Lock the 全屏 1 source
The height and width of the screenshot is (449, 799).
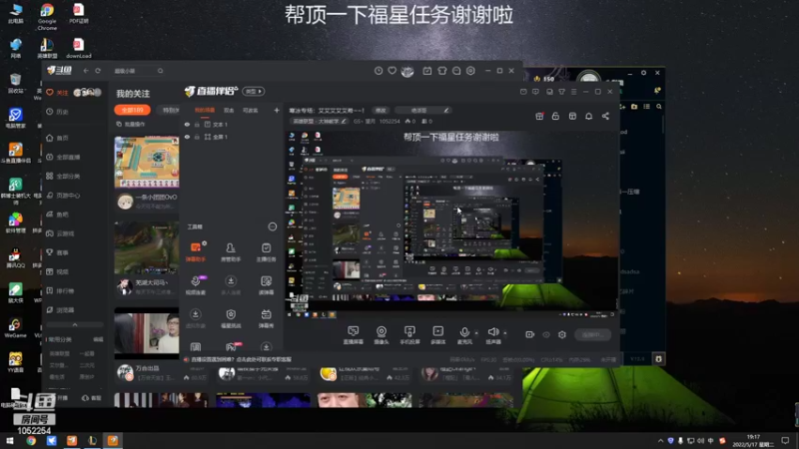coord(197,137)
